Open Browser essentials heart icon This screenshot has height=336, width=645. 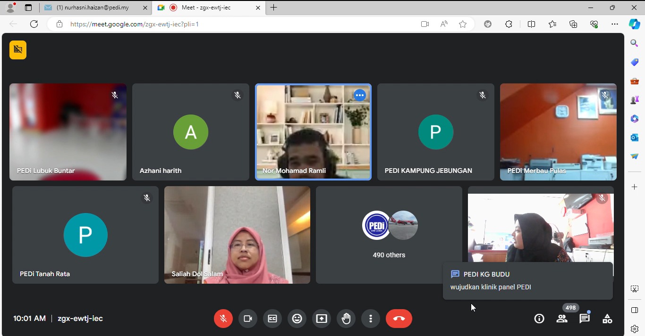594,24
